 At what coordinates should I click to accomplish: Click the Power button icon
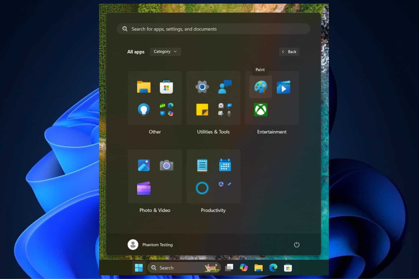[297, 245]
